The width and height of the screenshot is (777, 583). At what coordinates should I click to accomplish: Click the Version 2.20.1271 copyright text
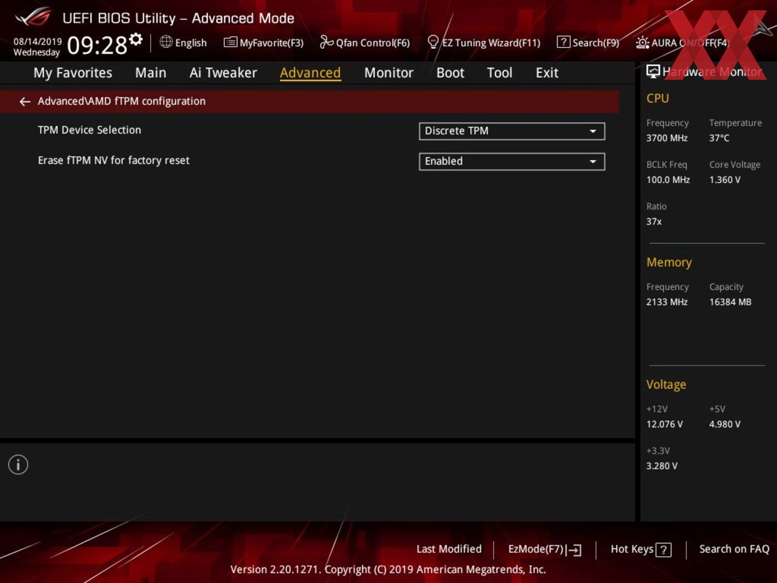pyautogui.click(x=388, y=570)
